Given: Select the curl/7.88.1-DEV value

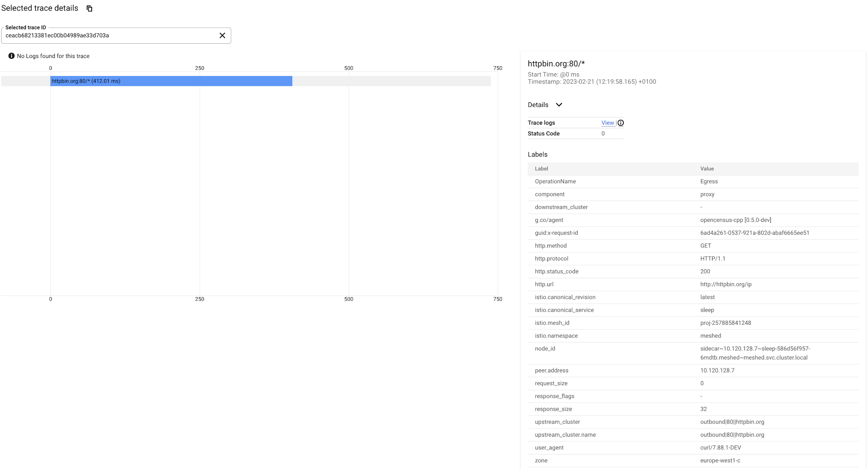Looking at the screenshot, I should point(721,448).
